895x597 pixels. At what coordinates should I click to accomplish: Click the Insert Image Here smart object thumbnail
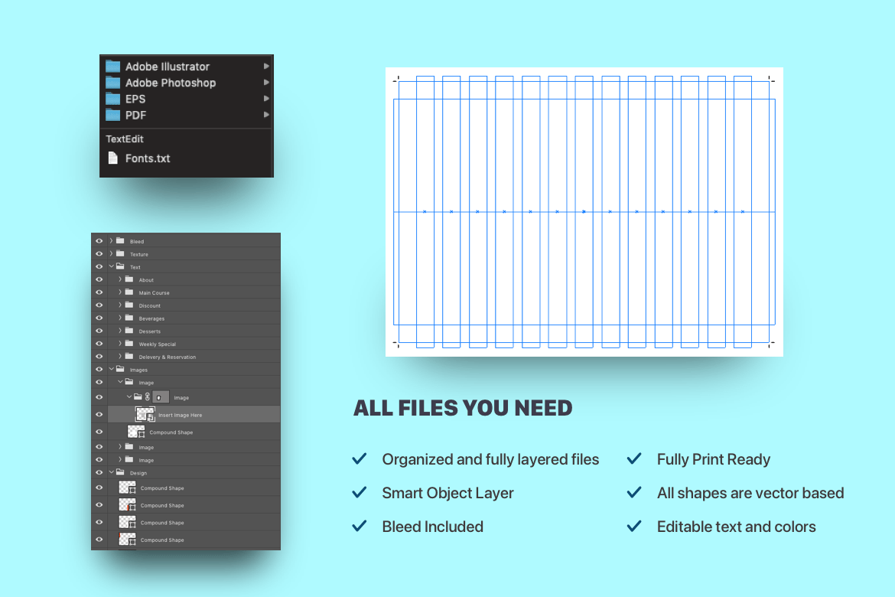pos(145,415)
